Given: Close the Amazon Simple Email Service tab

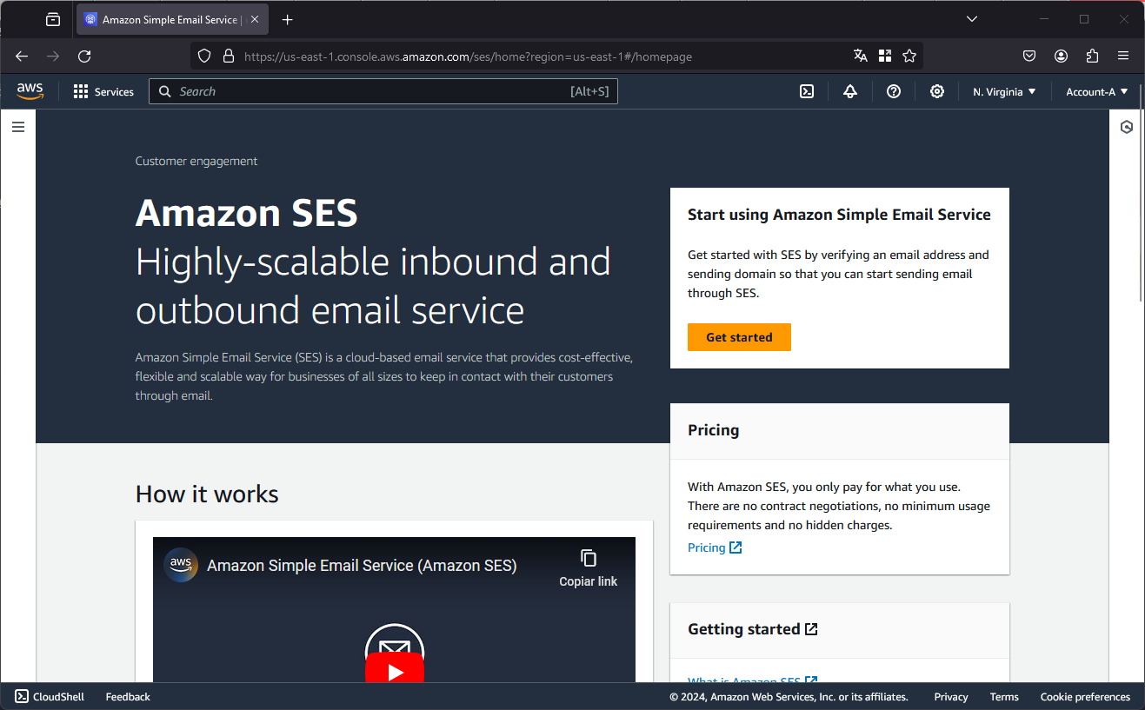Looking at the screenshot, I should [x=255, y=19].
